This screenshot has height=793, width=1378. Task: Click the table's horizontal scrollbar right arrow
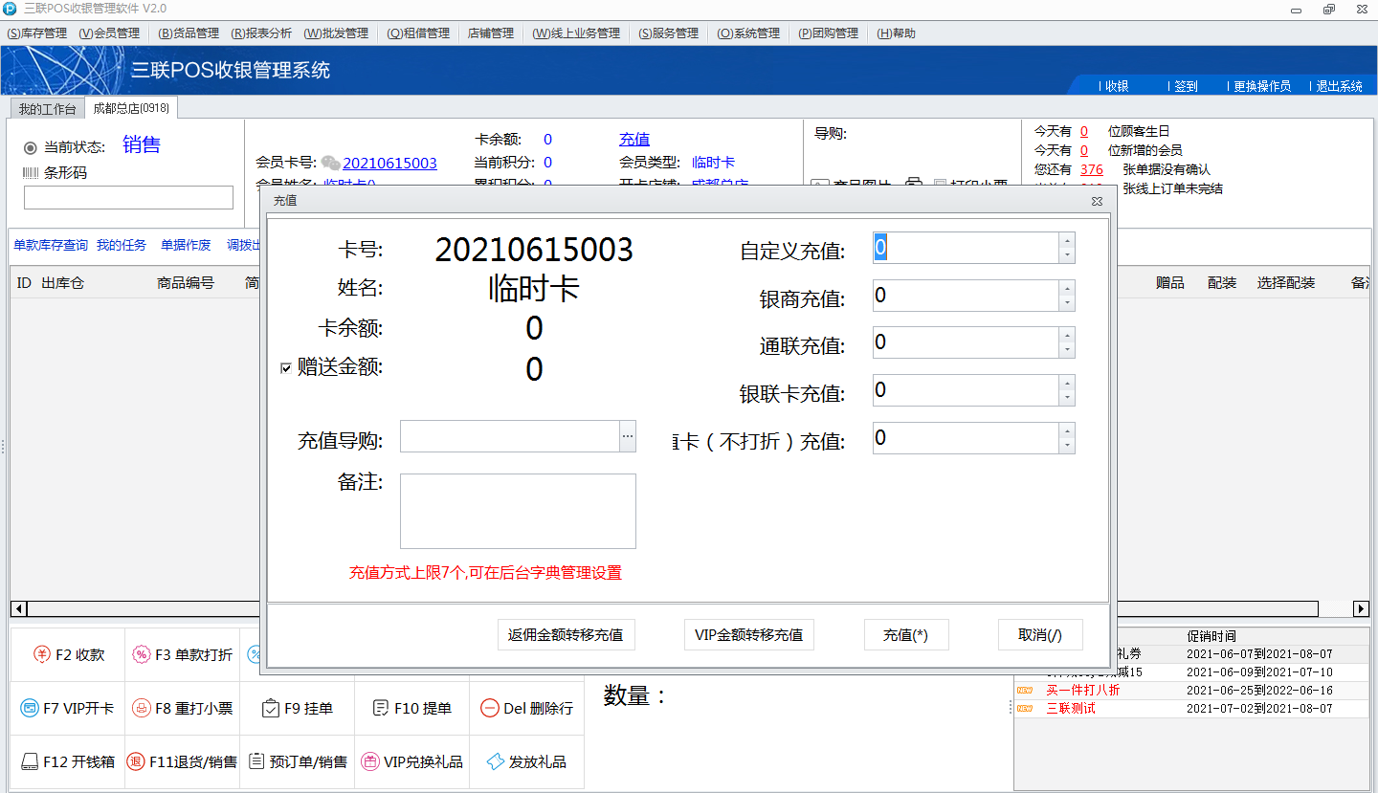tap(1362, 609)
